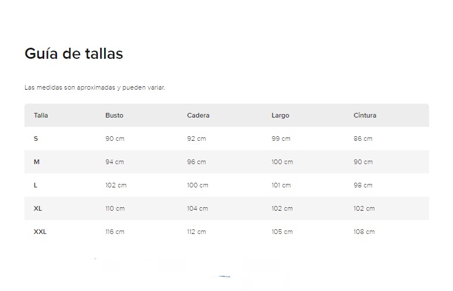
Task: Click the S size row label
Action: coord(36,139)
